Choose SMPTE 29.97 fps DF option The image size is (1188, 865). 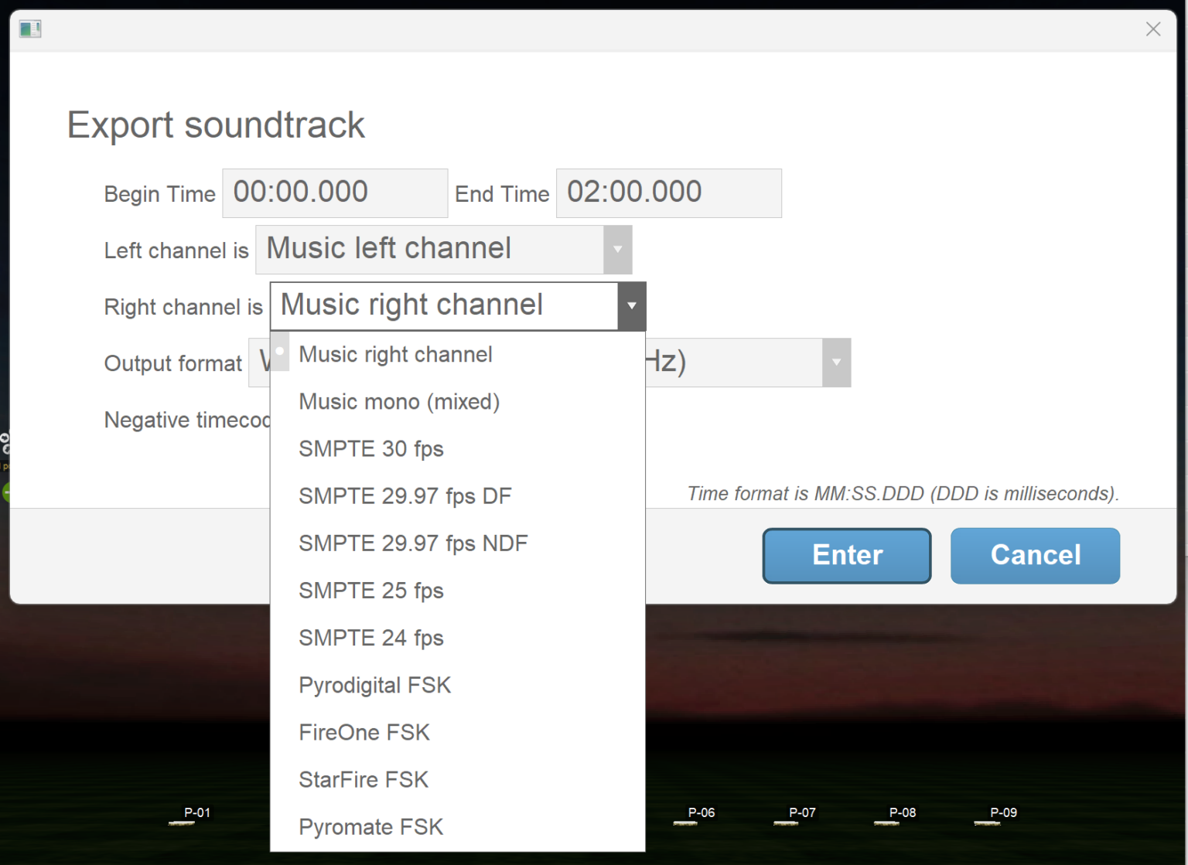coord(405,496)
